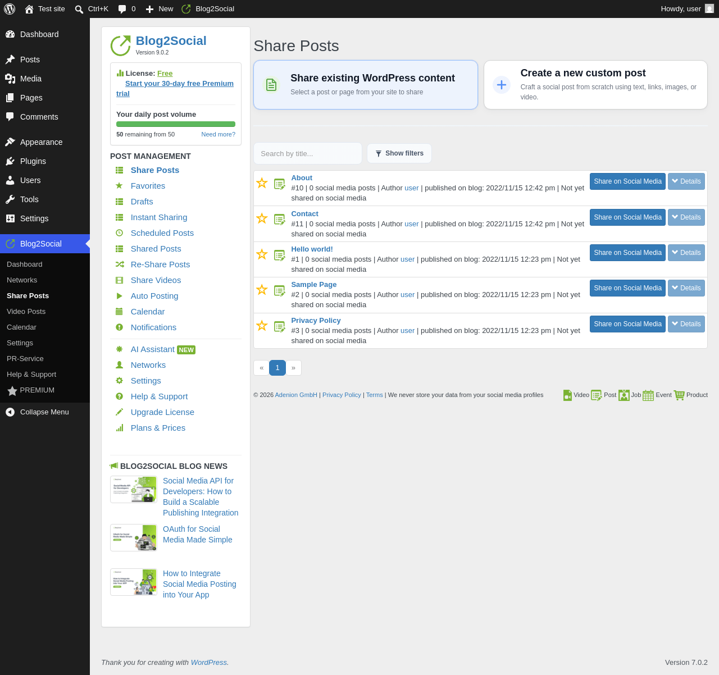
Task: Open the Social Media API for Developers thumbnail
Action: (134, 490)
